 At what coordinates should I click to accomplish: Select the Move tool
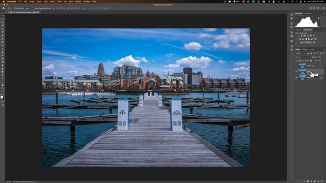tap(3, 16)
